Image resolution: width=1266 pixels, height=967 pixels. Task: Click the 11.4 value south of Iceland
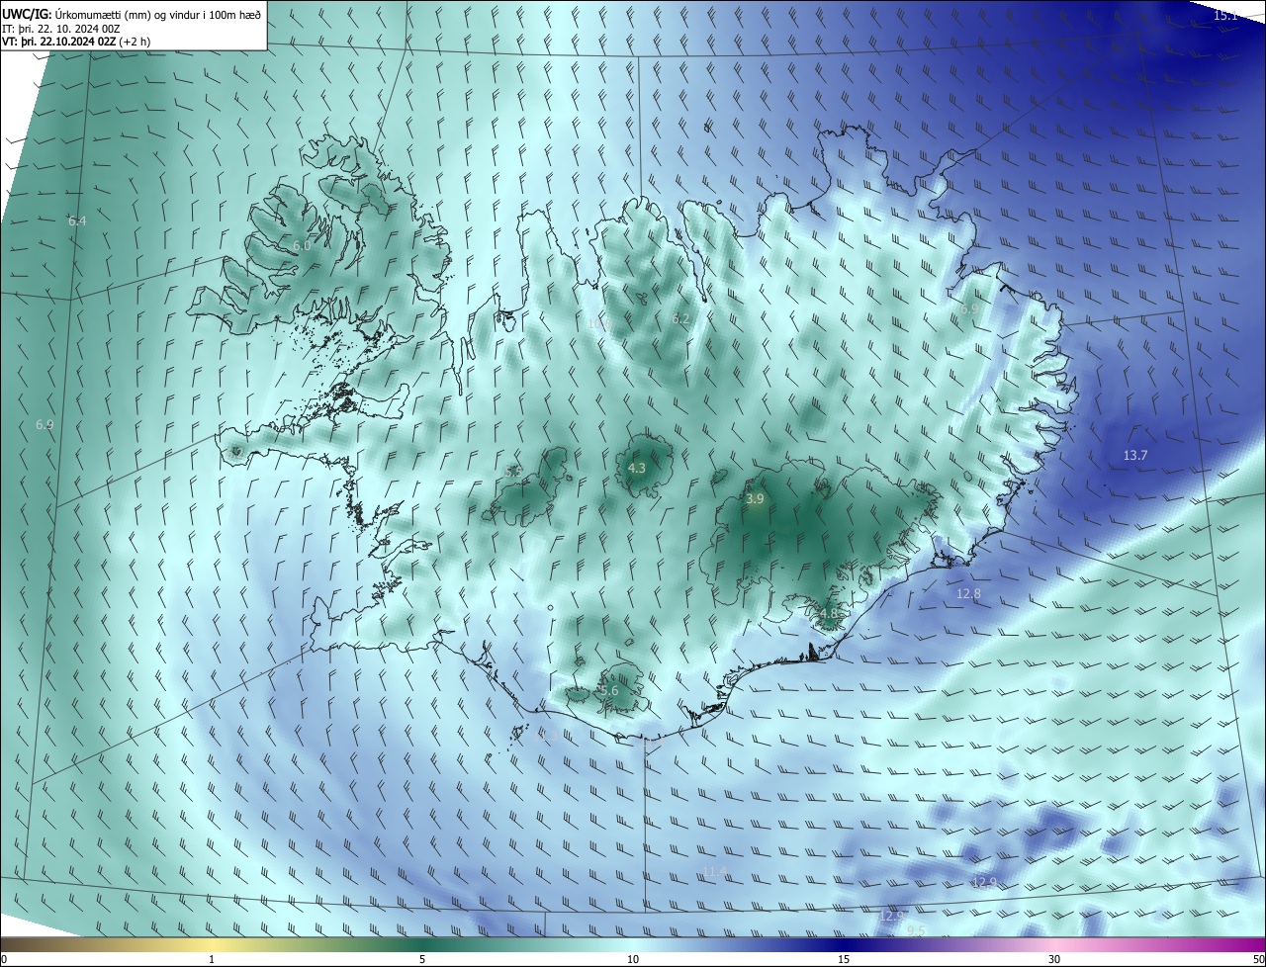tap(714, 872)
